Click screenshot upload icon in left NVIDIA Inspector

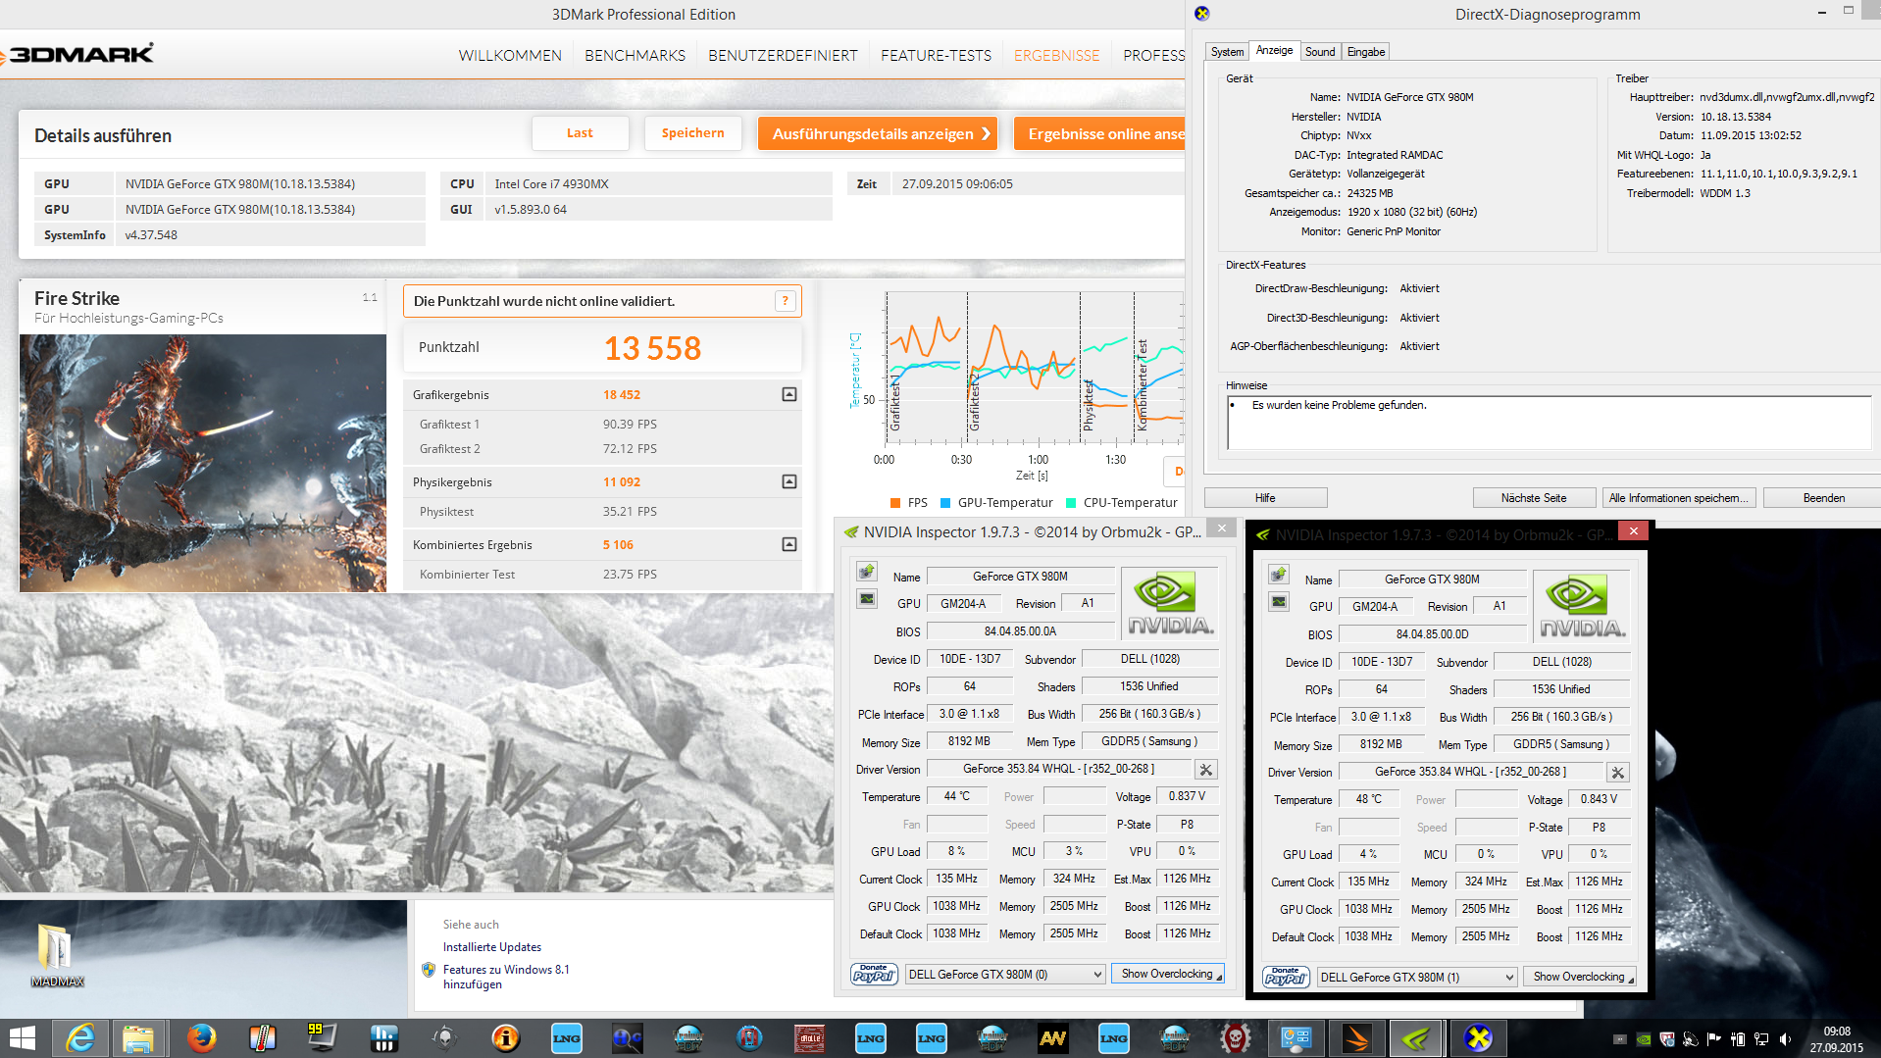tap(866, 572)
